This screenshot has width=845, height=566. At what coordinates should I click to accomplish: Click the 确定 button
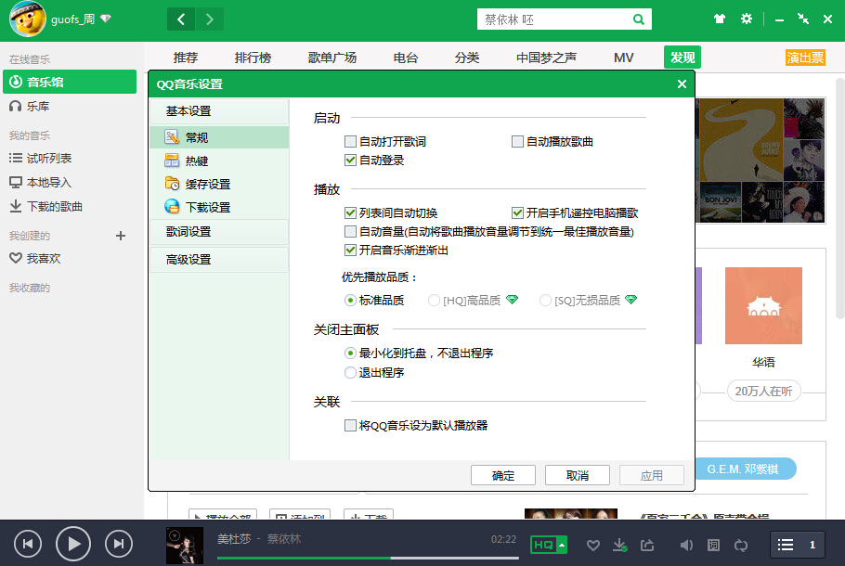(x=502, y=475)
